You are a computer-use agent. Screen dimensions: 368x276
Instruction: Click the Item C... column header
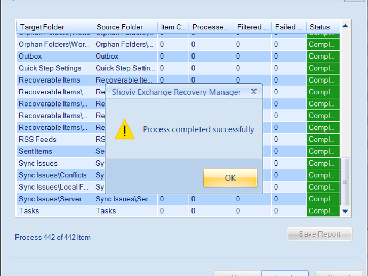point(173,27)
